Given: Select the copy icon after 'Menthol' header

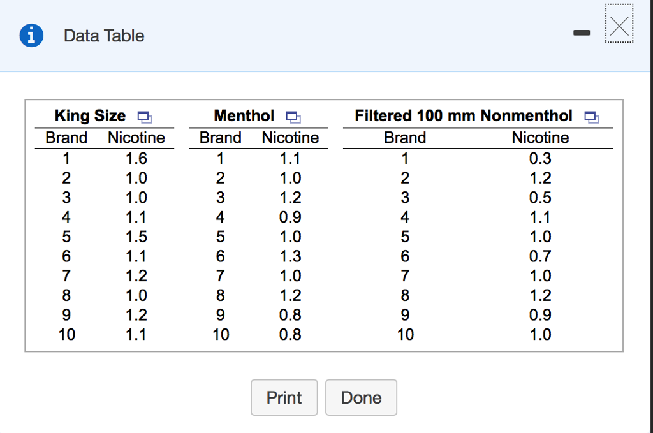Looking at the screenshot, I should coord(293,117).
